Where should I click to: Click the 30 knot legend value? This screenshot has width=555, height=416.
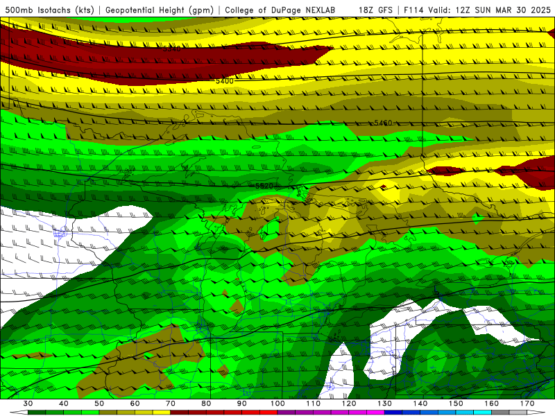pos(28,404)
